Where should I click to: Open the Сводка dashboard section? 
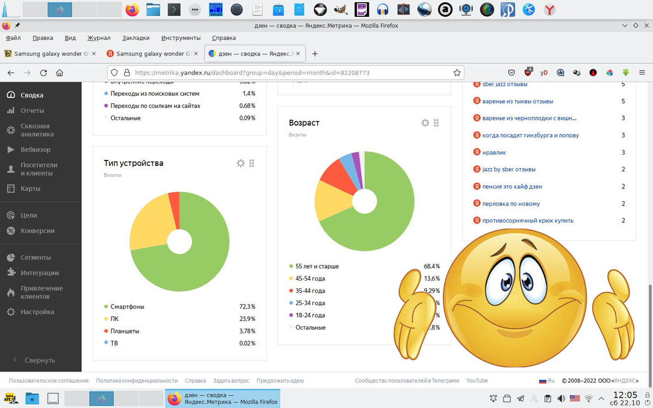32,95
